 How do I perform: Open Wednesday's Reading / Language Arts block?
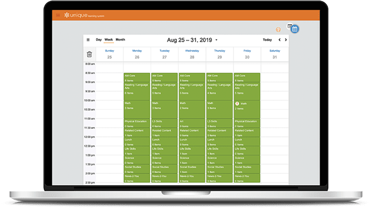pos(192,91)
